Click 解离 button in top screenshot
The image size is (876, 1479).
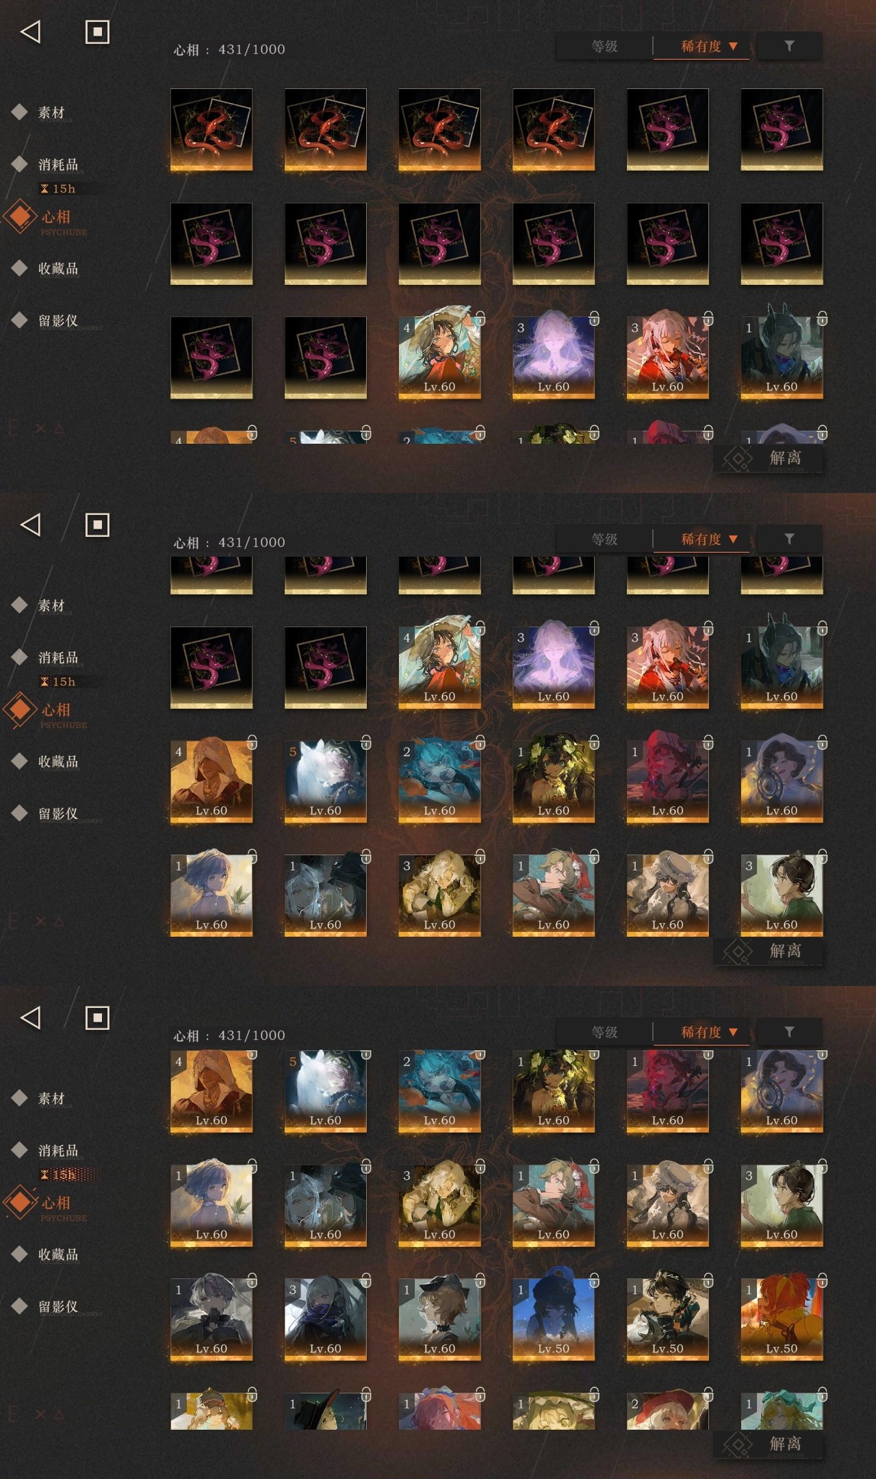point(769,458)
